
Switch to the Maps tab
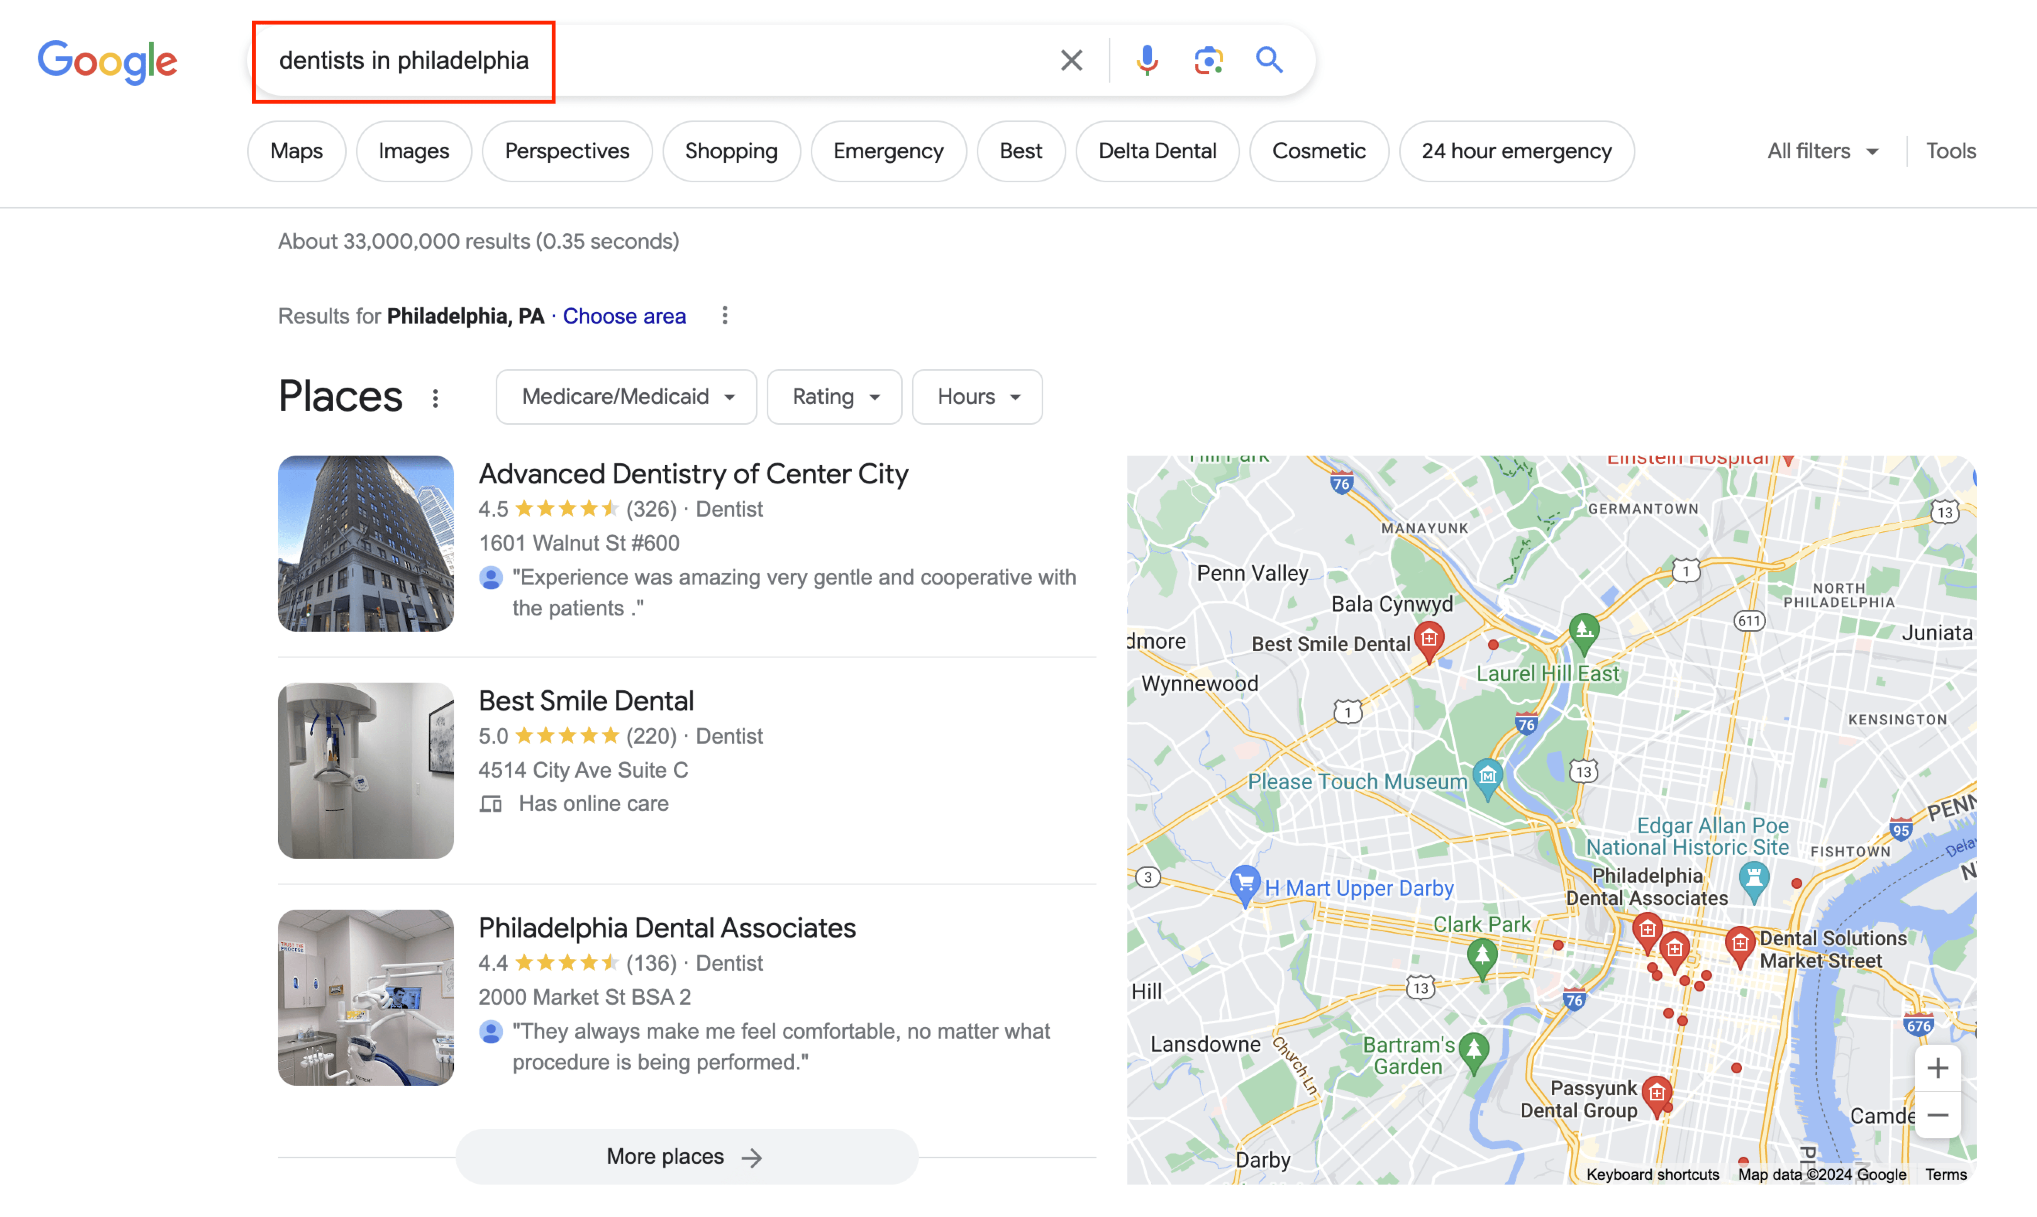296,152
